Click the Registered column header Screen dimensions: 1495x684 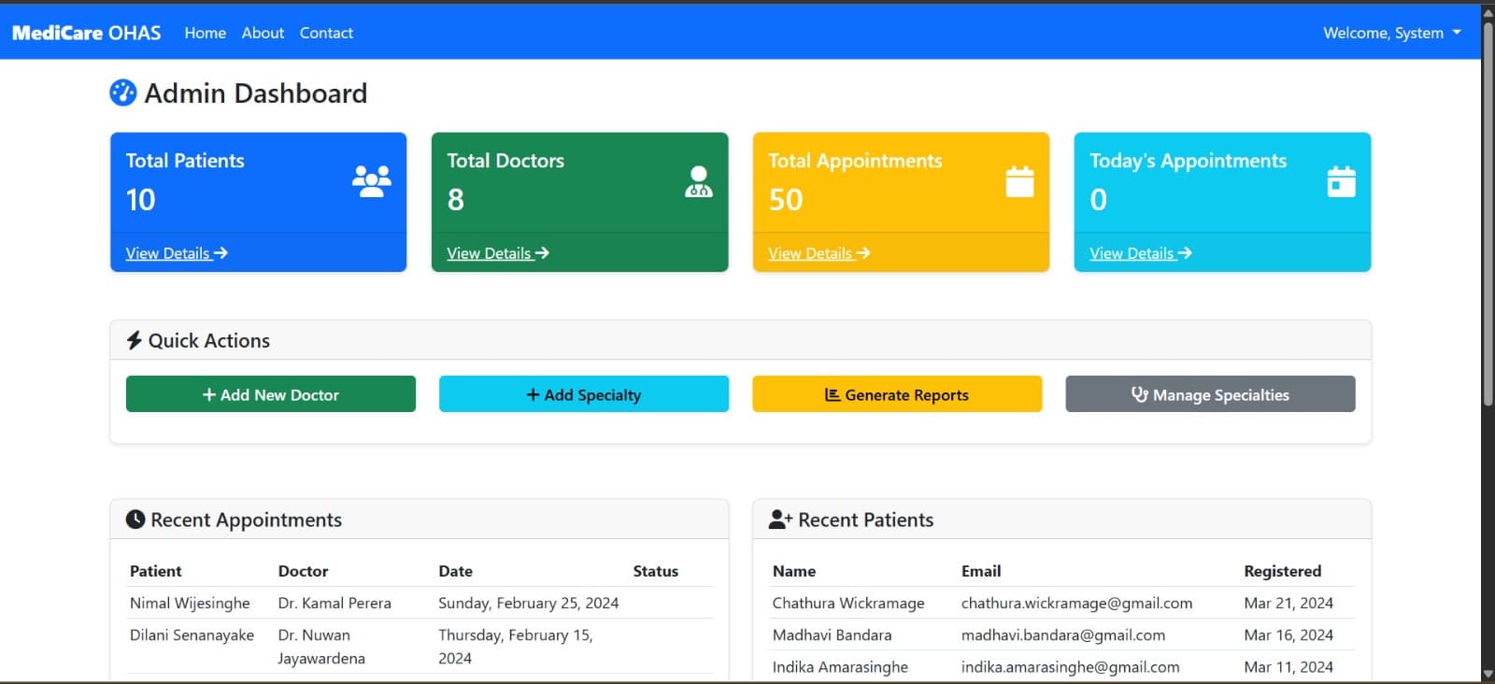[1283, 571]
